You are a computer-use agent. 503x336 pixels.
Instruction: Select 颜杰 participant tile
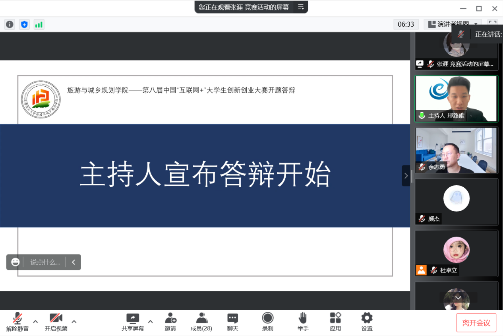click(457, 202)
